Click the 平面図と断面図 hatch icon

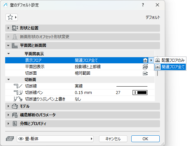coord(15,46)
